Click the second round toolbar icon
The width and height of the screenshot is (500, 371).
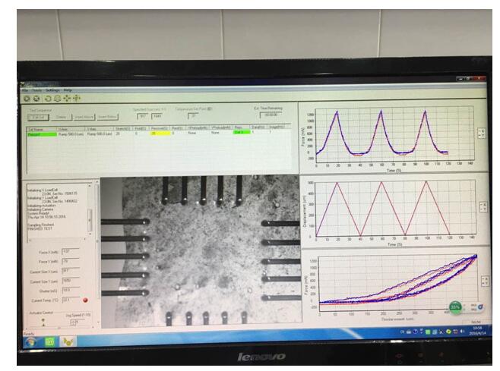[36, 98]
